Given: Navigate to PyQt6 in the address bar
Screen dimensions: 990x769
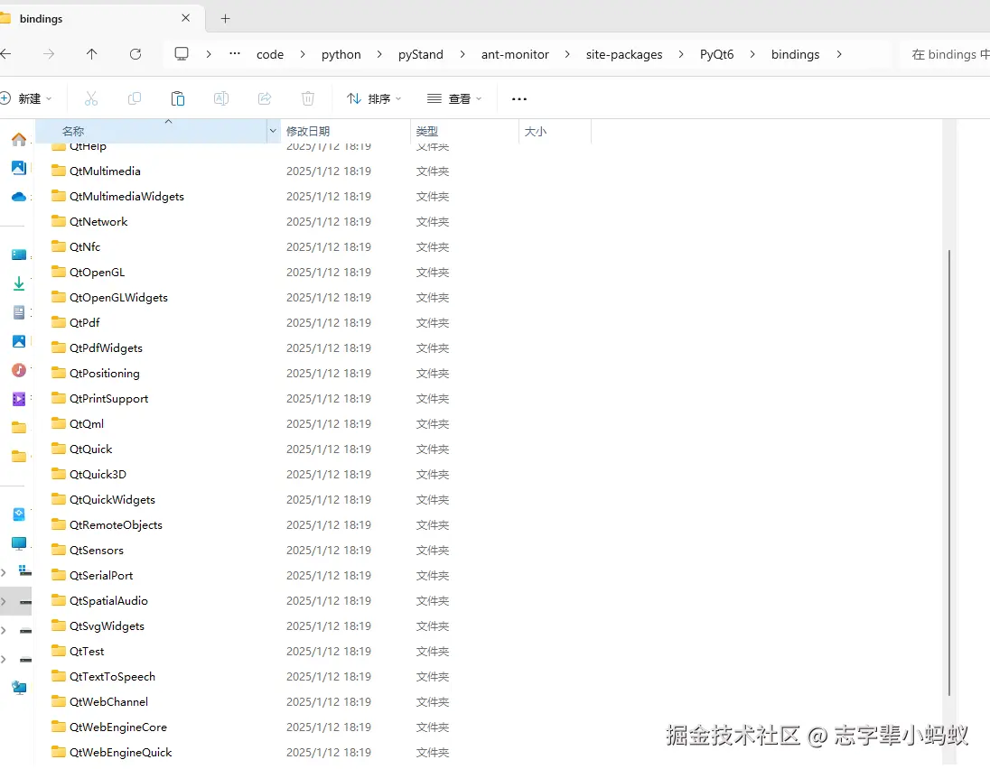Looking at the screenshot, I should [716, 55].
